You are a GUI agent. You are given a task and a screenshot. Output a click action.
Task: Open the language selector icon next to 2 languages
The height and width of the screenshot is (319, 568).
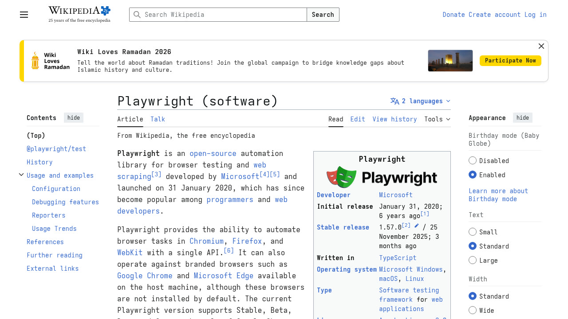394,101
